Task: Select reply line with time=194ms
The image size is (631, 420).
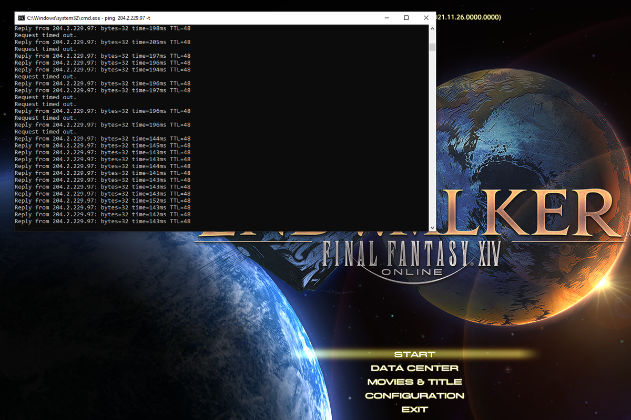Action: [x=103, y=69]
